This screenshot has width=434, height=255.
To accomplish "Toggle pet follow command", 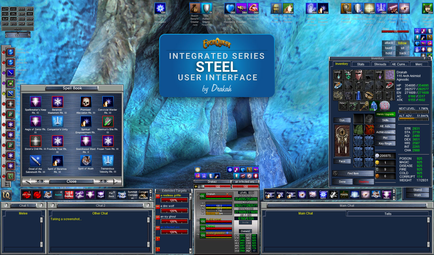I will (x=402, y=43).
